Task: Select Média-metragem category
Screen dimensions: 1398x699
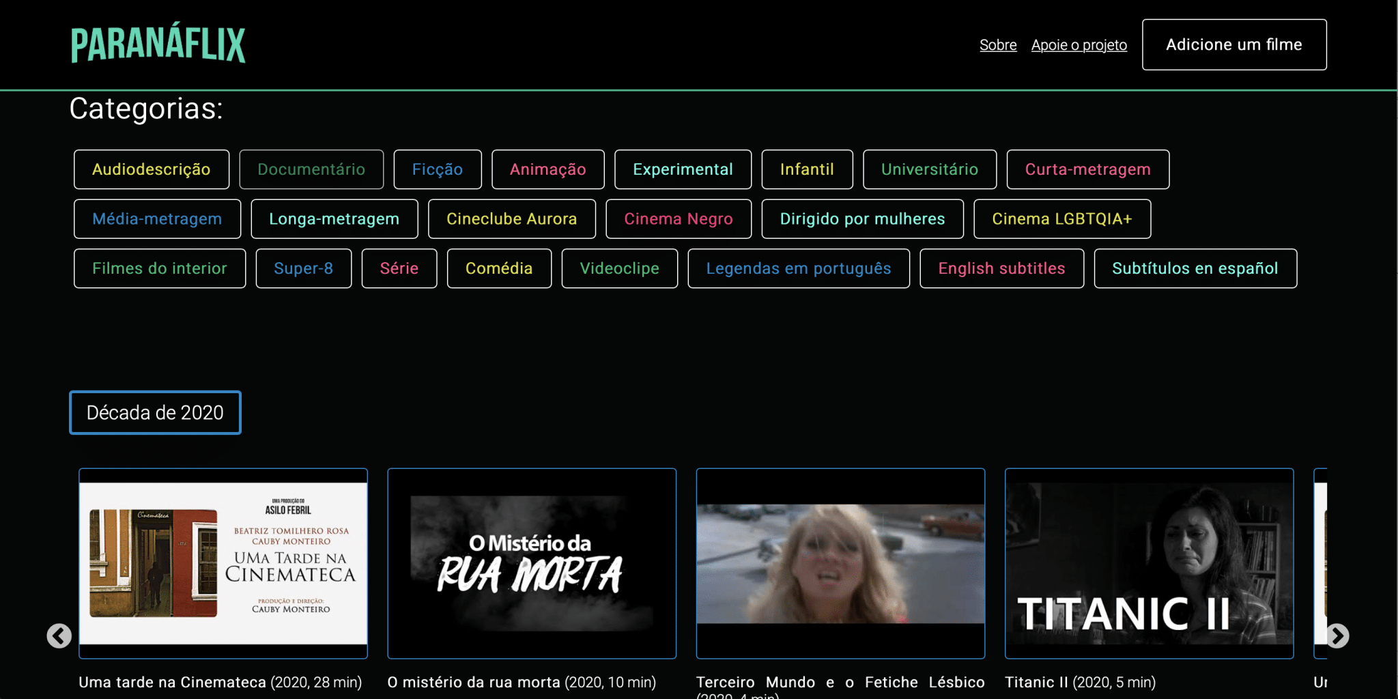Action: click(157, 219)
